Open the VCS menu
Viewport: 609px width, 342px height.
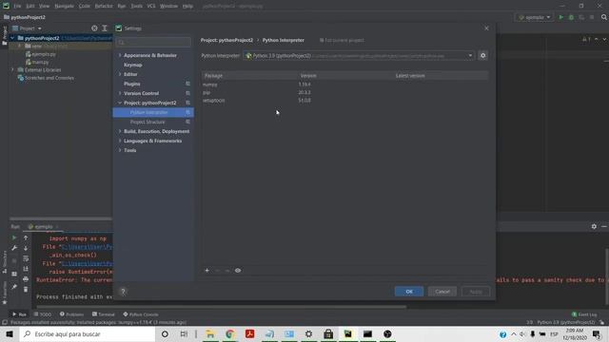(x=151, y=6)
